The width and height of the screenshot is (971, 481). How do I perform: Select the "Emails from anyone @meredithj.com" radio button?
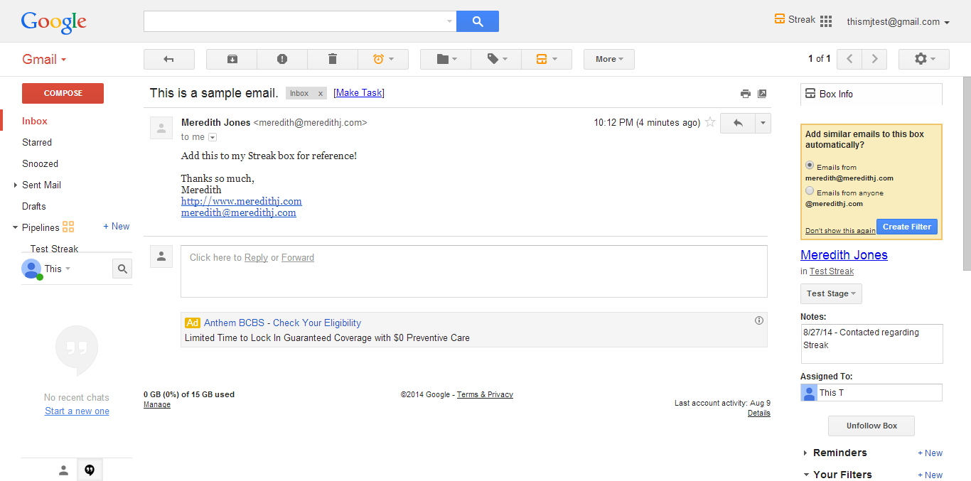[x=810, y=190]
